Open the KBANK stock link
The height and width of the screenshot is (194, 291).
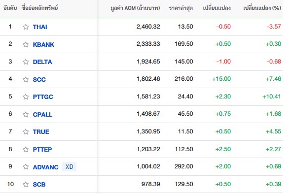(x=43, y=44)
